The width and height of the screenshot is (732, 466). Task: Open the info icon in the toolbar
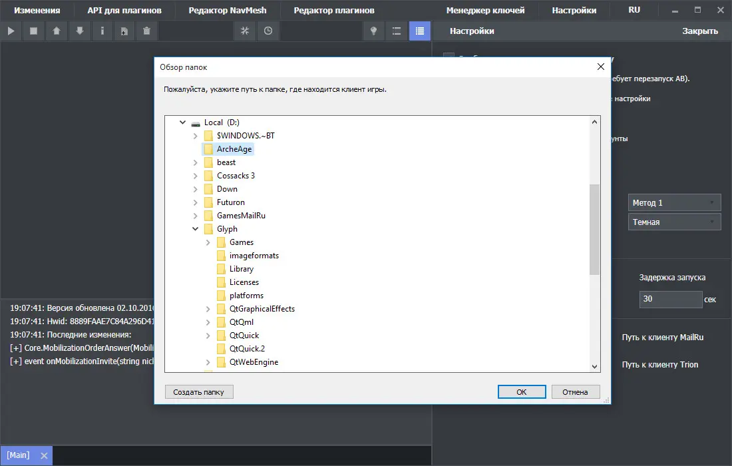(102, 31)
